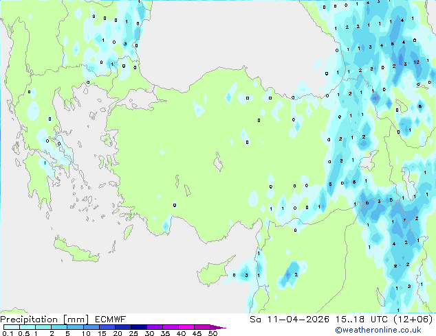Select the 5–10 mm legend color swatch
Screen dimensions: 436x336
tap(75, 327)
